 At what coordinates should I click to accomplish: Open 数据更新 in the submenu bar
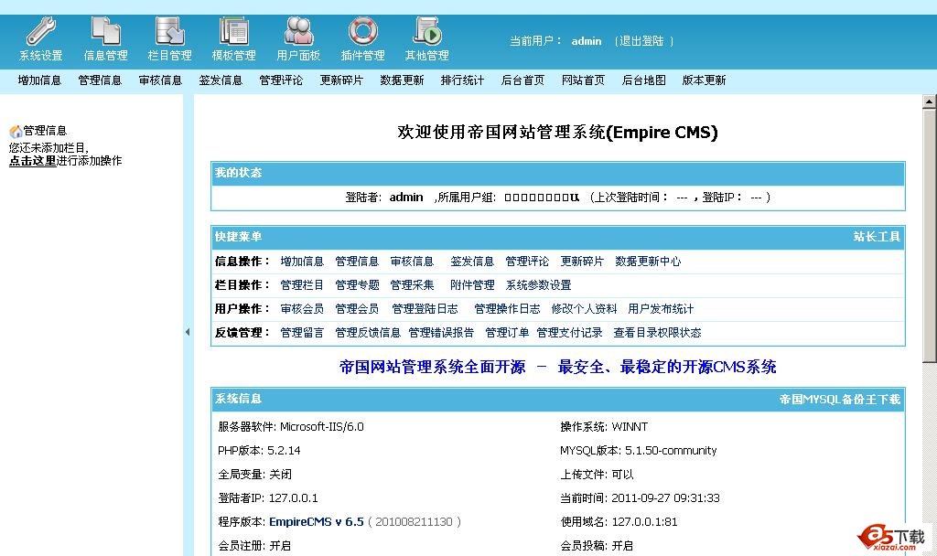(x=403, y=80)
